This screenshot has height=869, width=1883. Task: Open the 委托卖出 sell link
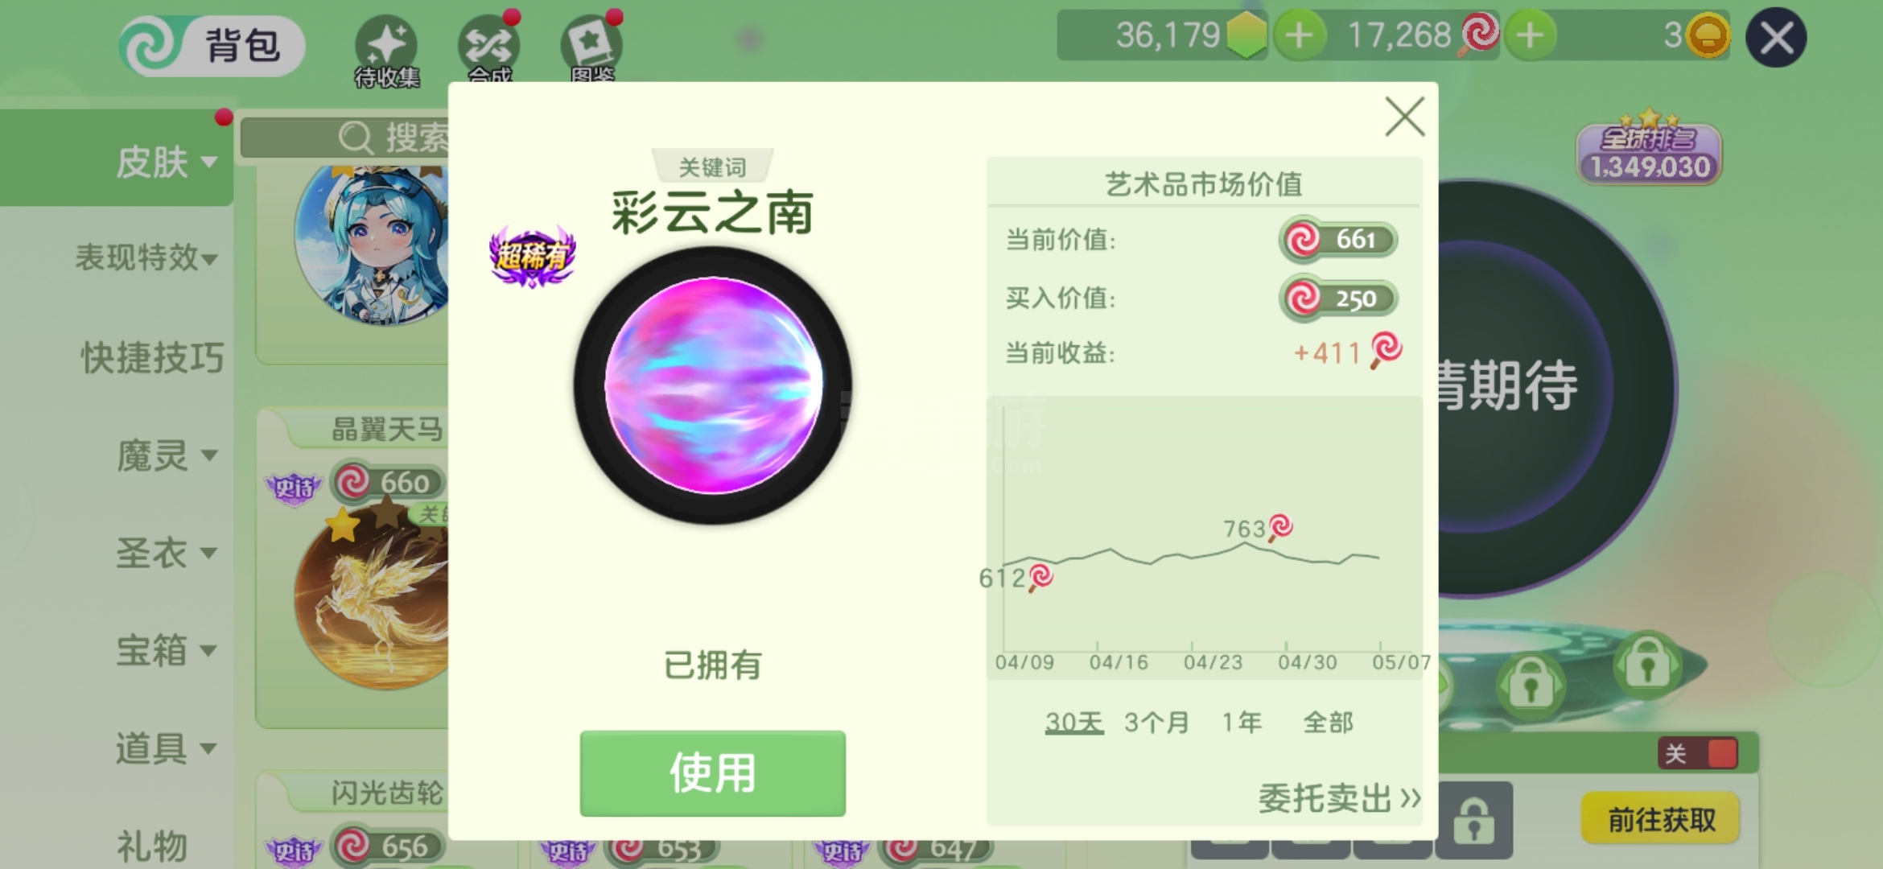click(x=1340, y=798)
